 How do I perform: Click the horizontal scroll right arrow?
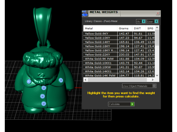(x=153, y=80)
